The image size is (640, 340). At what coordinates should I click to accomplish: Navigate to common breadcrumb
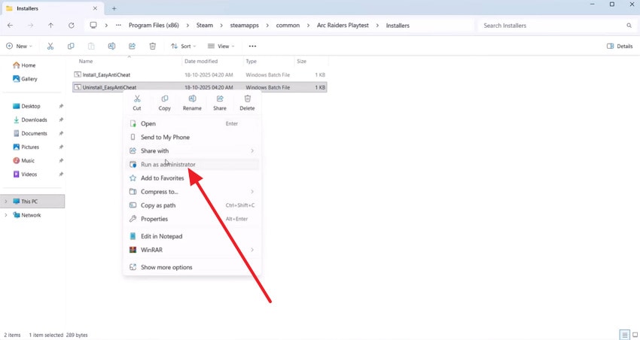coord(288,26)
